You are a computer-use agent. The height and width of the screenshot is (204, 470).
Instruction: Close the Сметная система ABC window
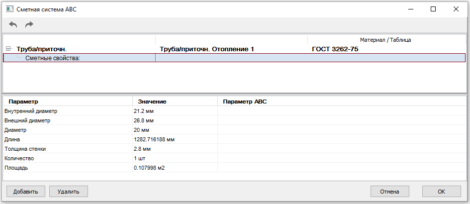(456, 9)
